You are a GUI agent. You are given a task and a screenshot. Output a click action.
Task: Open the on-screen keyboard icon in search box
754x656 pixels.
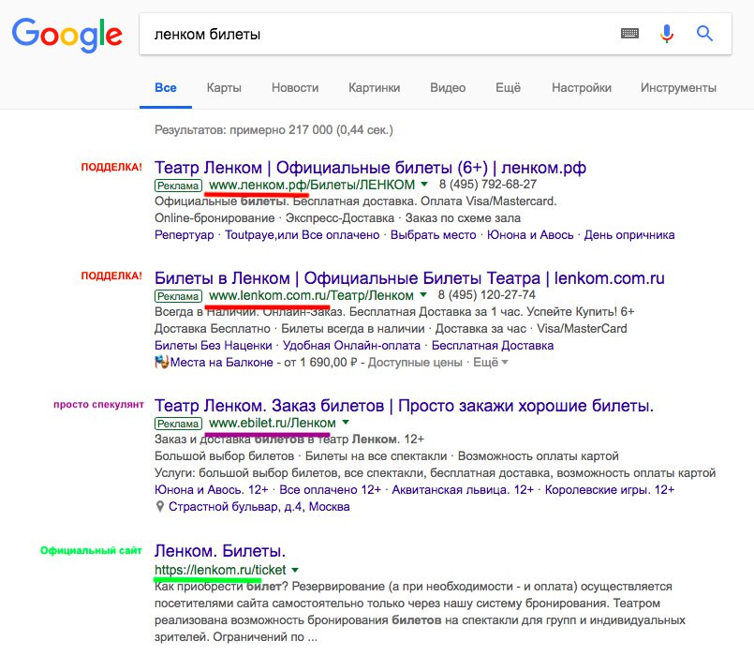629,33
